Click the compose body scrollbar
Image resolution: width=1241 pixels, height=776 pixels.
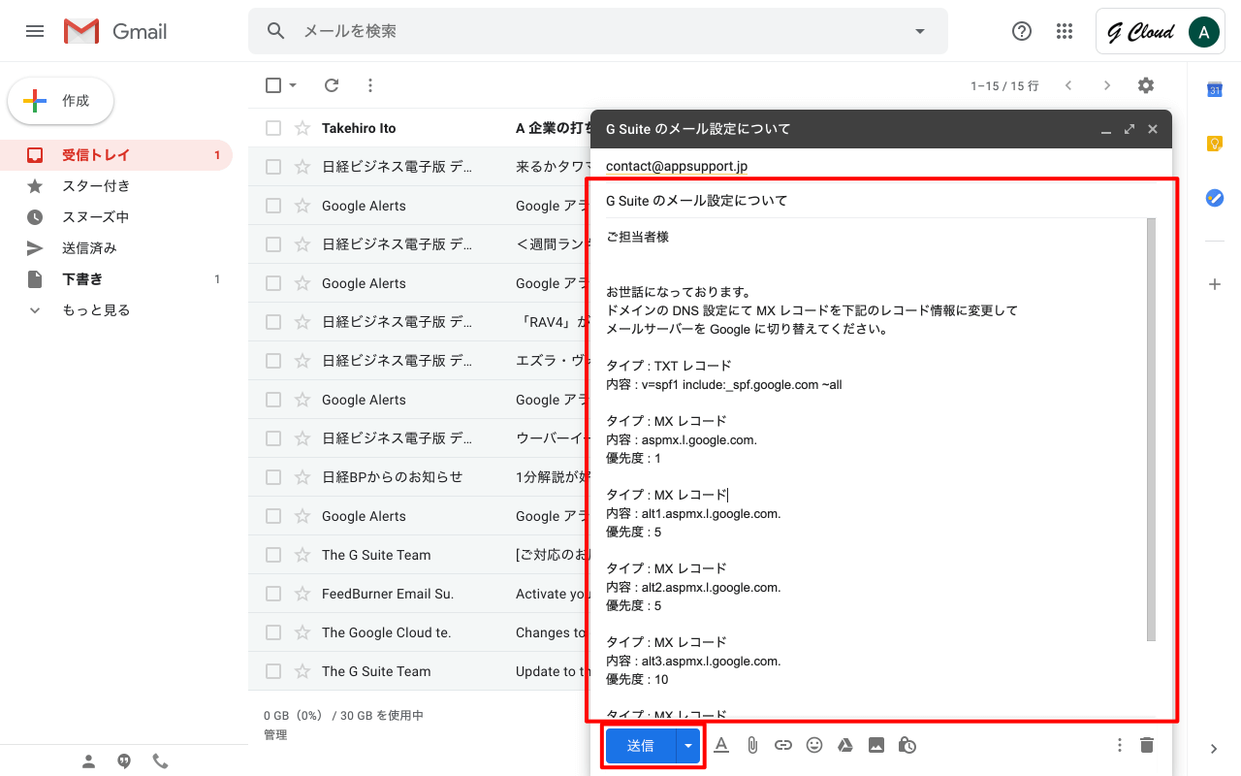coord(1151,430)
